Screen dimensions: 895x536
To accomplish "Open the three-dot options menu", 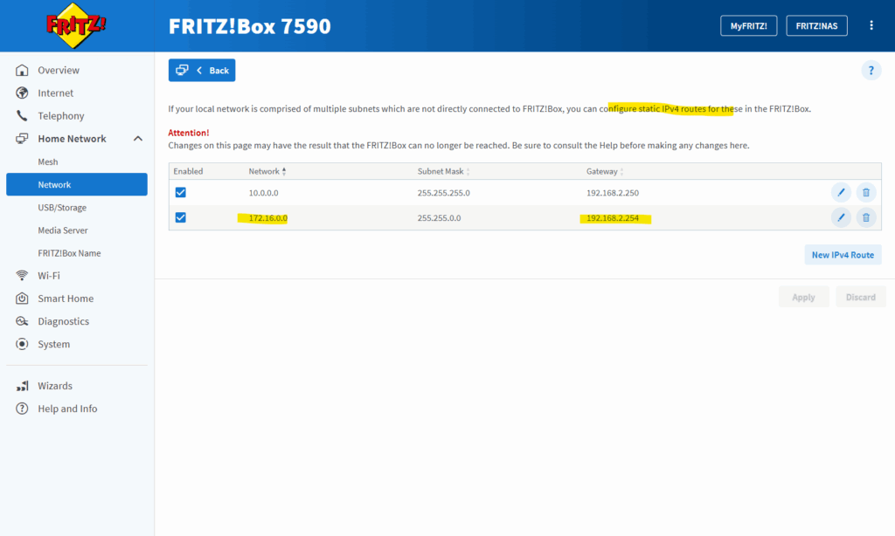I will (871, 25).
